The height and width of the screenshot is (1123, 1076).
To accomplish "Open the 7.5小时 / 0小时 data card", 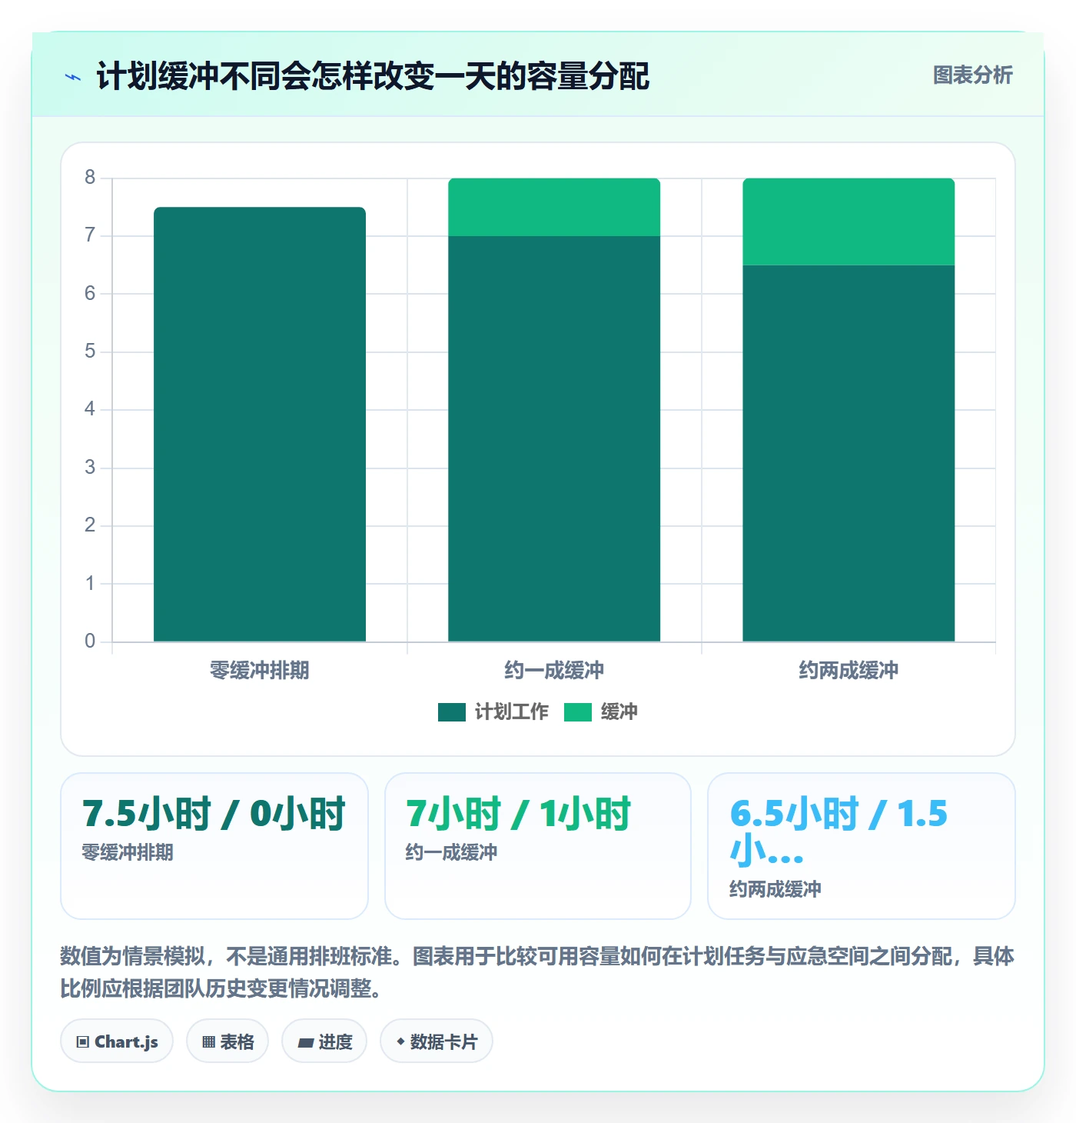I will pos(214,846).
